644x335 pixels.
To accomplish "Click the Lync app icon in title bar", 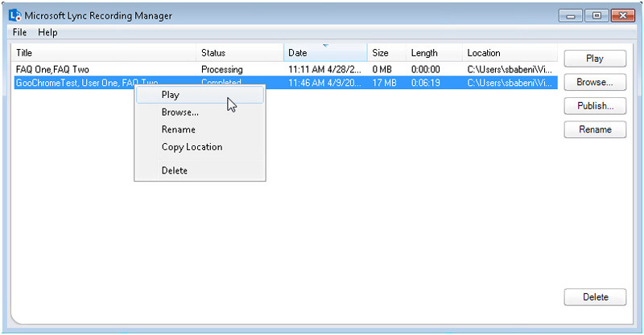I will click(14, 16).
